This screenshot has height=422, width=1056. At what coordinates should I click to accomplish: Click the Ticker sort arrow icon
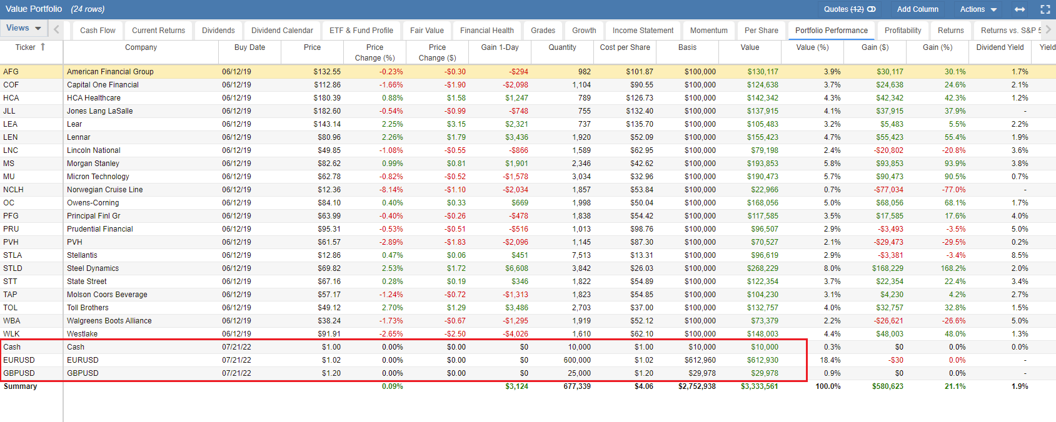pyautogui.click(x=43, y=47)
